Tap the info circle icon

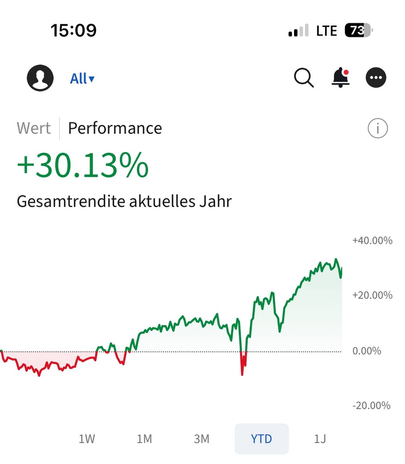tap(377, 128)
